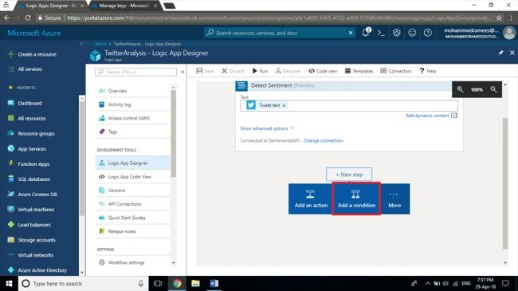
Task: Open Function Apps
Action: coord(29,164)
